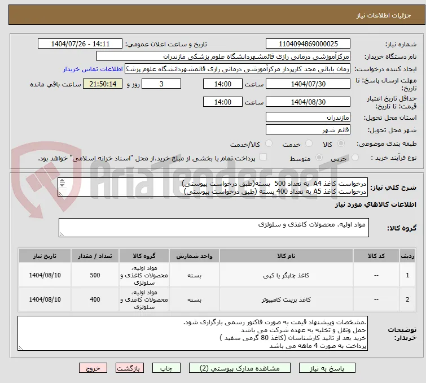Click the goods group text area
Screen dimensions: 426x383
point(213,228)
